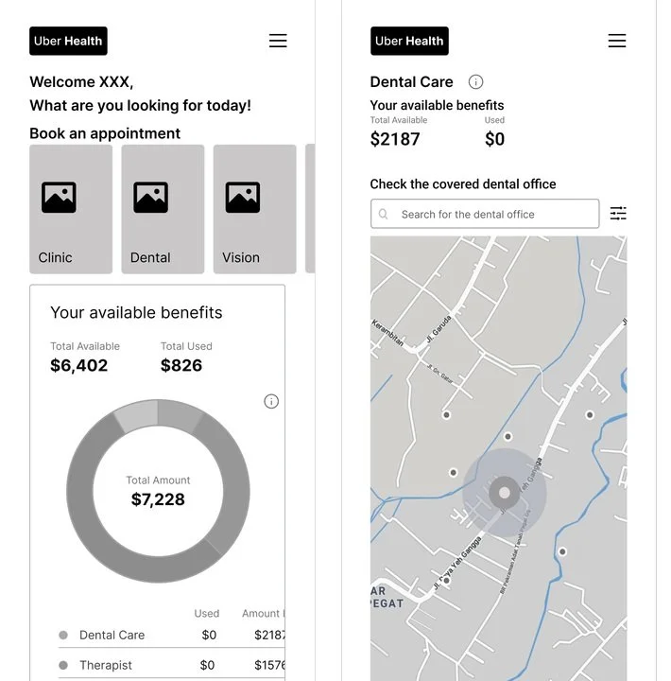This screenshot has height=681, width=671.
Task: Click image placeholder icon in Vision card
Action: click(243, 197)
